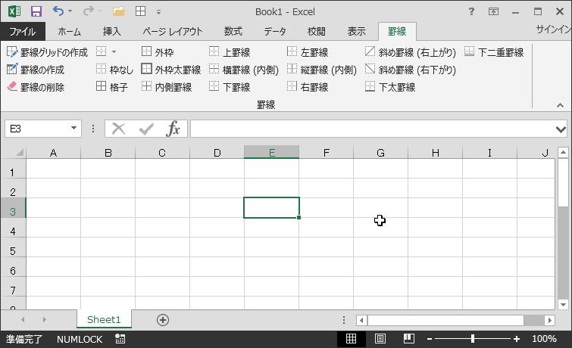Open the データ tab

[275, 31]
